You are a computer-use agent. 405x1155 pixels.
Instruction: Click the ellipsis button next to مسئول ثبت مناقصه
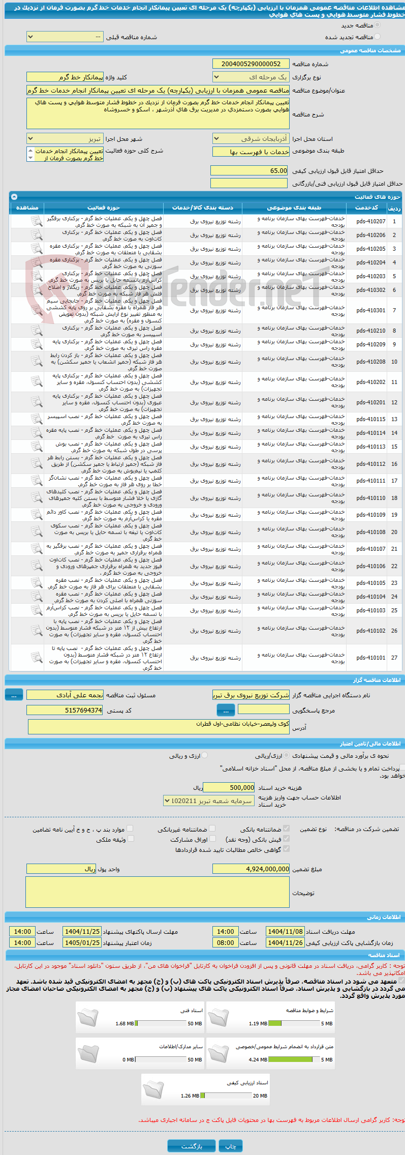pos(14,694)
